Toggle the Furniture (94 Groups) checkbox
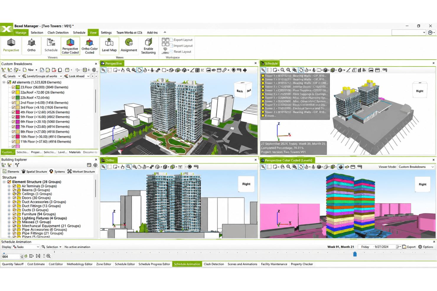Image resolution: width=437 pixels, height=291 pixels. (14, 214)
